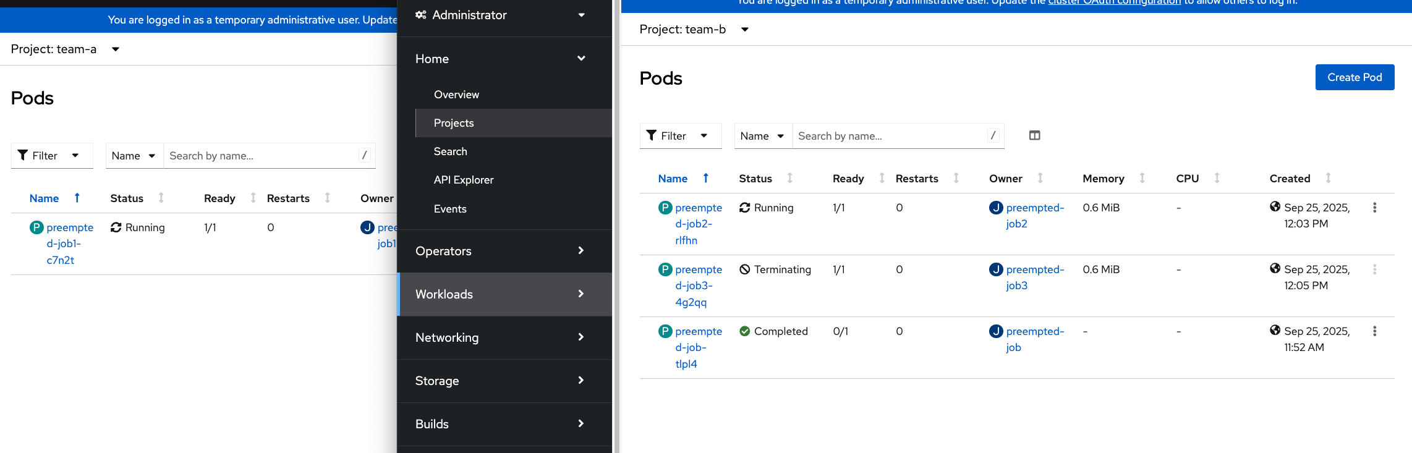Open the Project: team-a dropdown

pos(65,49)
